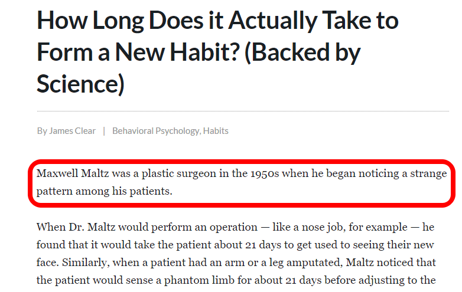
Task: Click the word 'Science)' in the headline
Action: coord(80,84)
